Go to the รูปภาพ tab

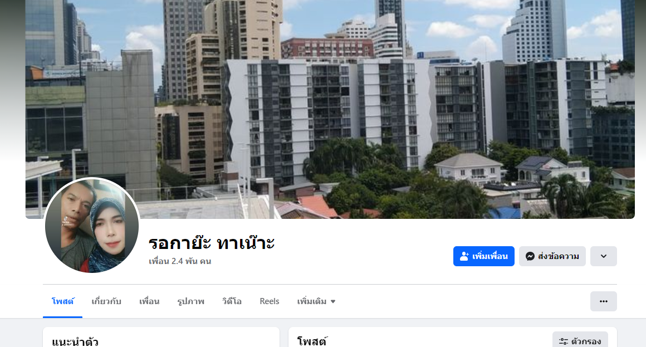[x=191, y=301]
